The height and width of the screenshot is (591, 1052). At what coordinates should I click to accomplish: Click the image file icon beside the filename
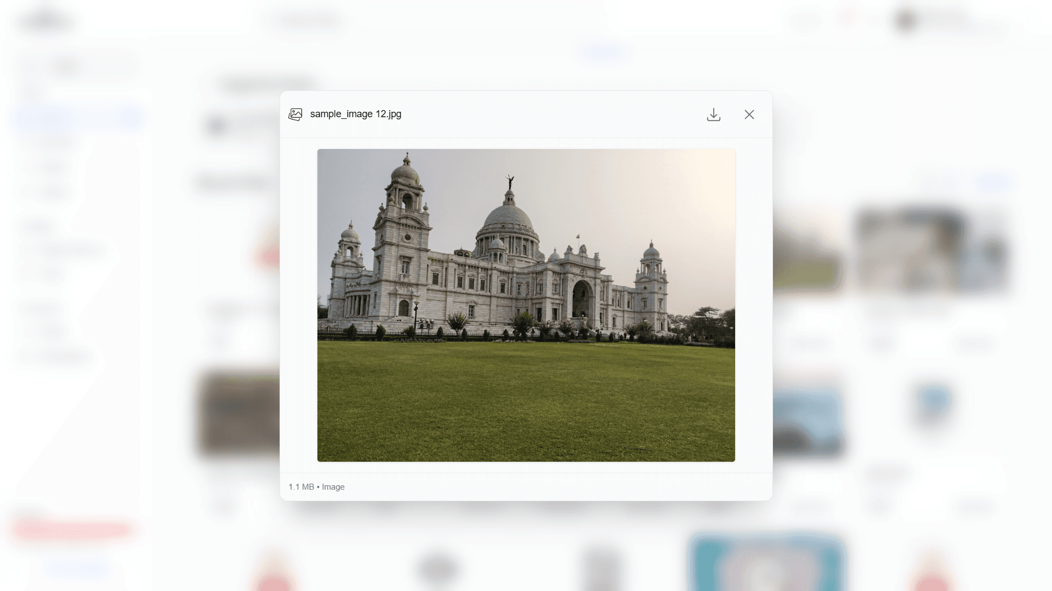tap(295, 114)
